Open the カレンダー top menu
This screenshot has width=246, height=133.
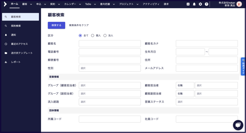click(70, 4)
